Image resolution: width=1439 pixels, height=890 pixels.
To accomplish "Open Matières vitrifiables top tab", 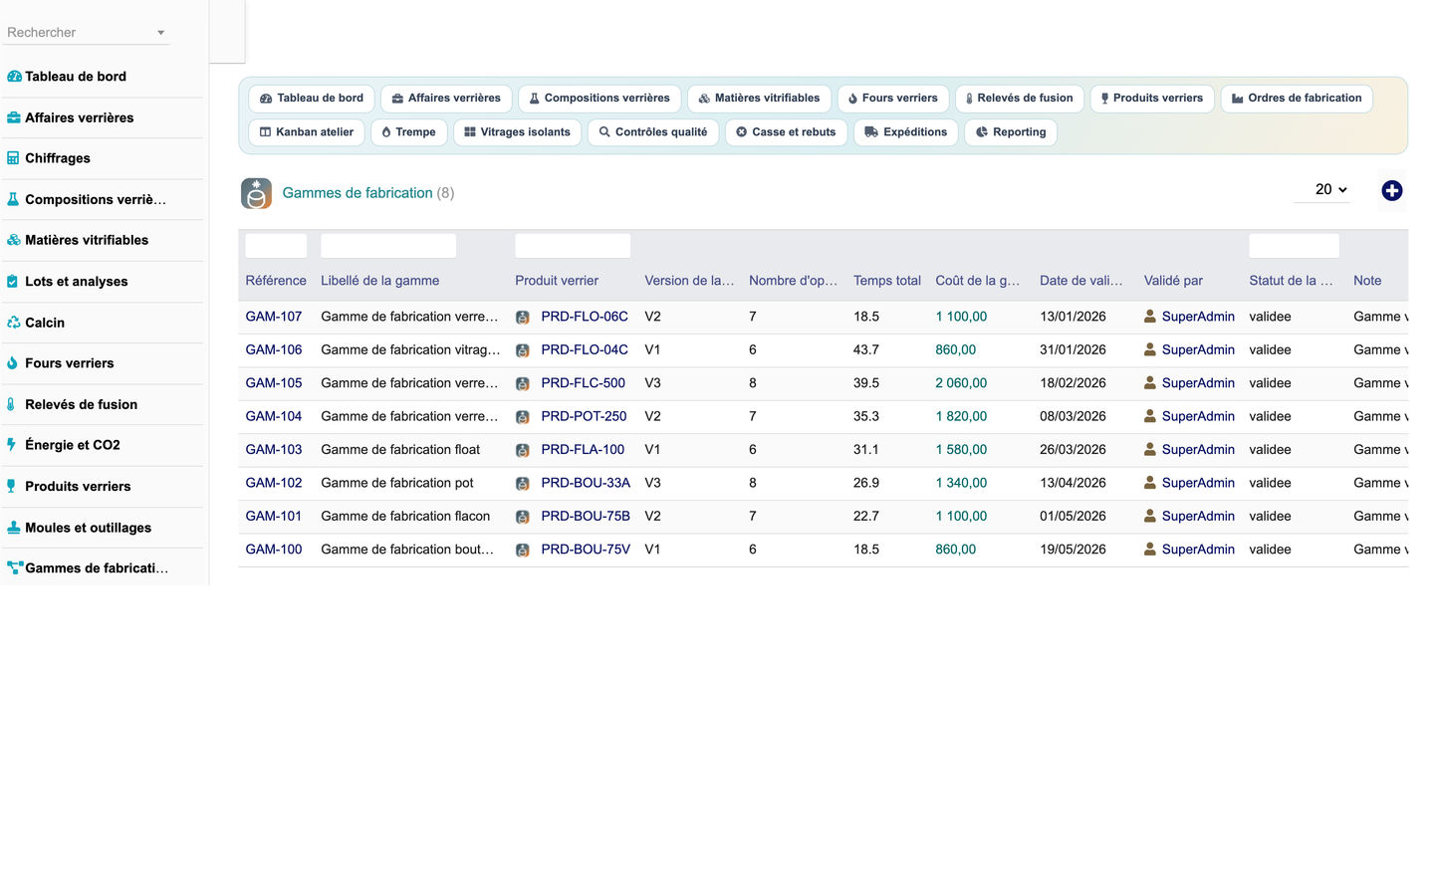I will (x=759, y=99).
